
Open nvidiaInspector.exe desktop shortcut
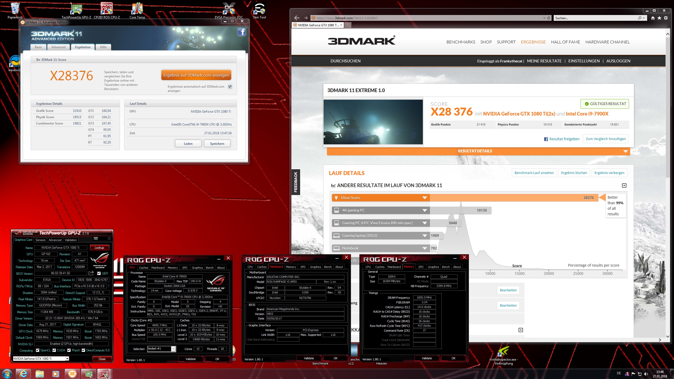coord(503,355)
